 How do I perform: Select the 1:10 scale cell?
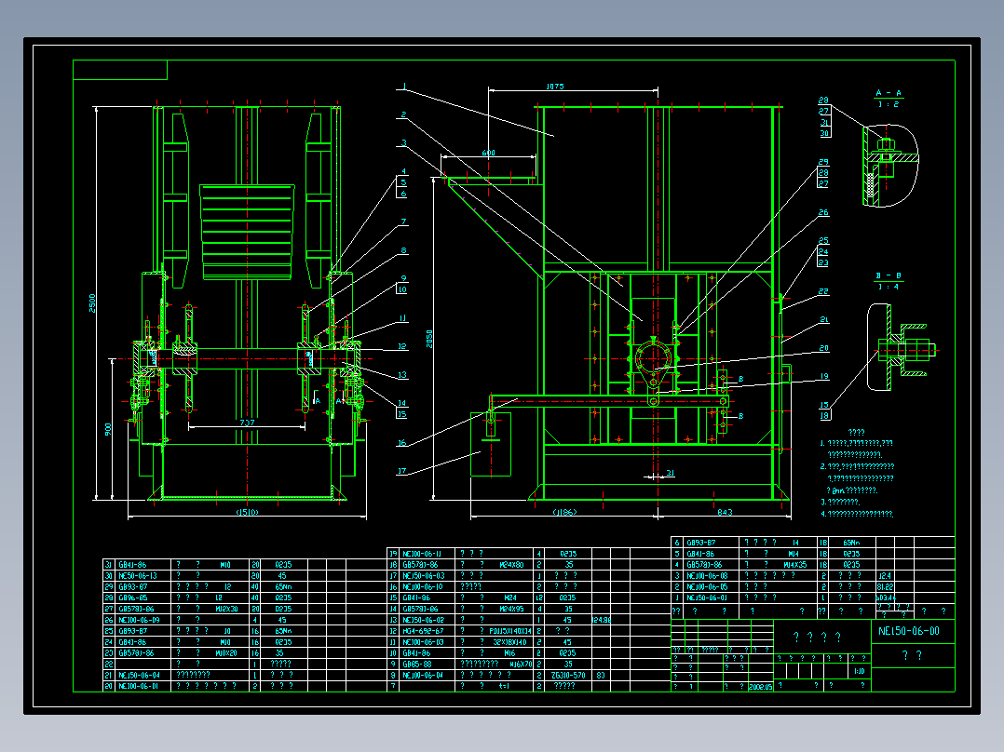tap(860, 671)
